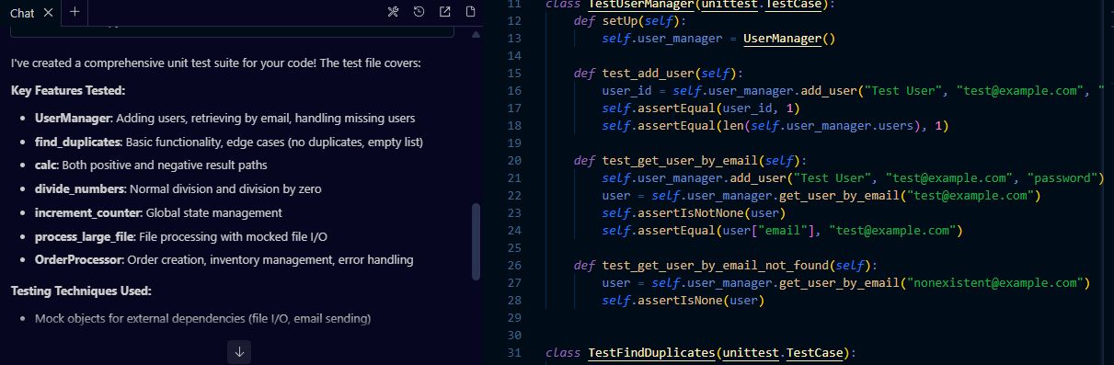The image size is (1114, 365).
Task: Click the chat panel vertical scrollbar
Action: click(x=476, y=241)
